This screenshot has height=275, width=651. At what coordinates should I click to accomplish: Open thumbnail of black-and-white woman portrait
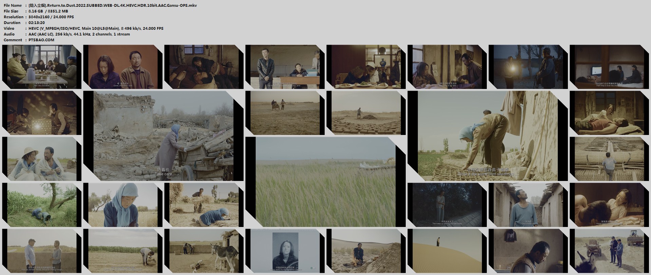click(x=285, y=251)
